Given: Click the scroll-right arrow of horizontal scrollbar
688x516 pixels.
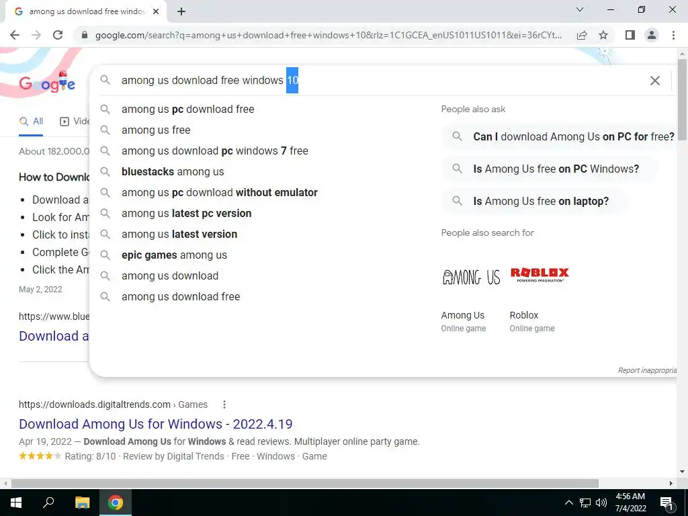Looking at the screenshot, I should (x=671, y=483).
